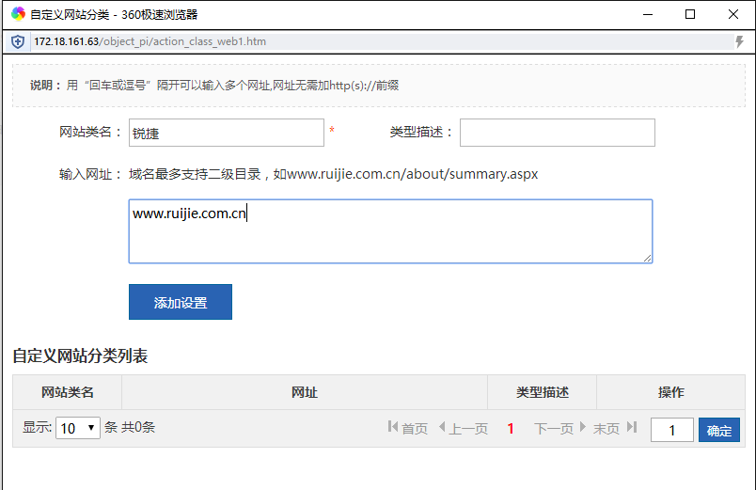Click the 网站类名 column header
756x490 pixels.
click(67, 392)
